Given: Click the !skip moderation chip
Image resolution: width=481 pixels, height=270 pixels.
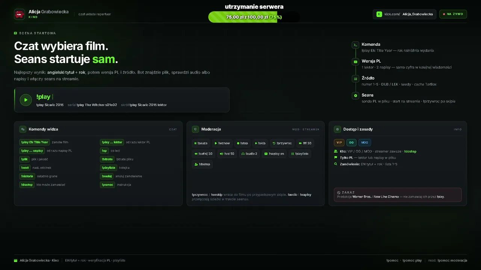Looking at the screenshot, I should click(x=260, y=143).
